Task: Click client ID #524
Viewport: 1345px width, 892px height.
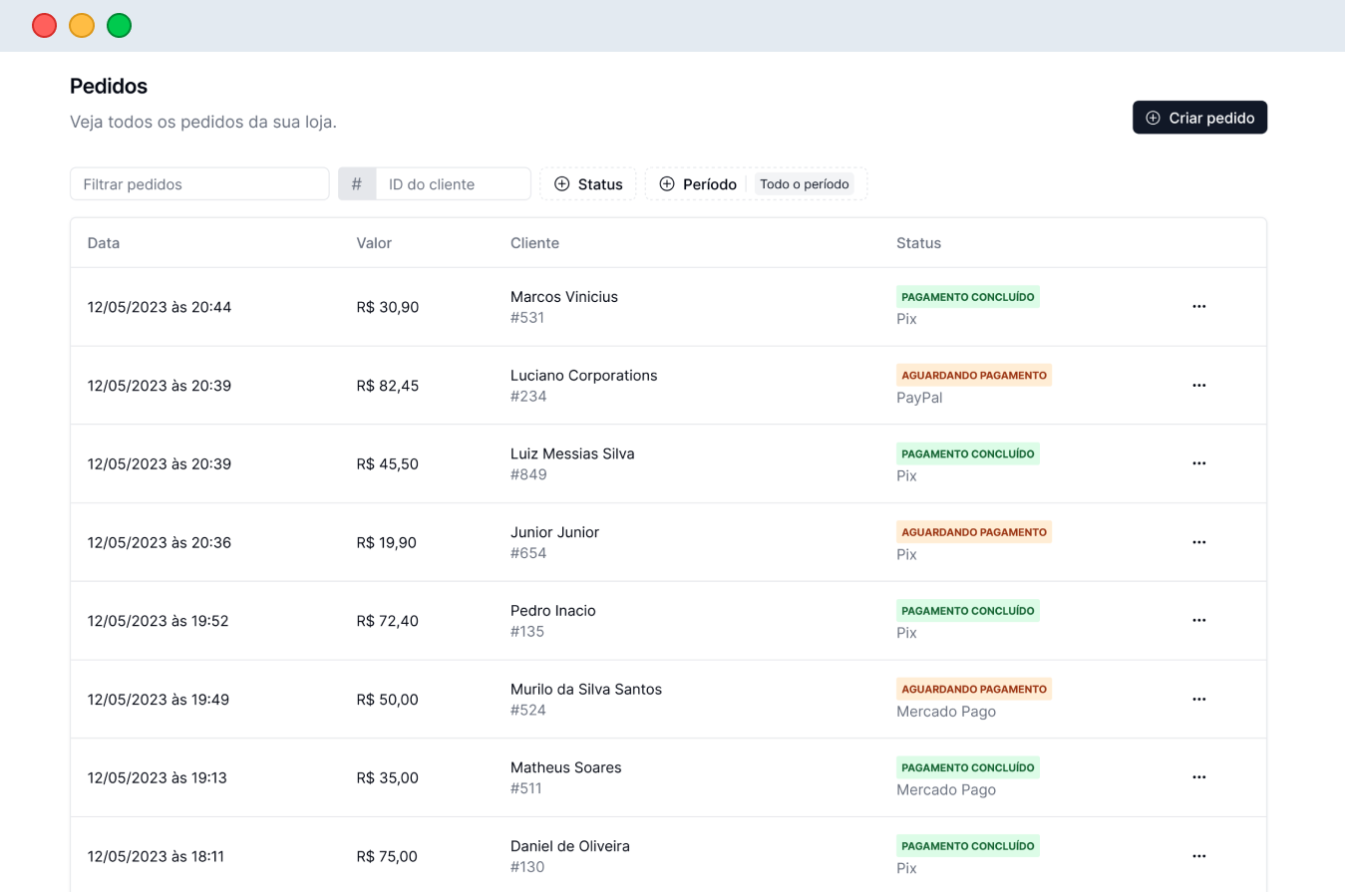Action: [528, 711]
